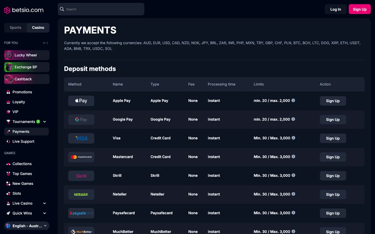Click the New Games icon
The width and height of the screenshot is (375, 234).
point(8,183)
